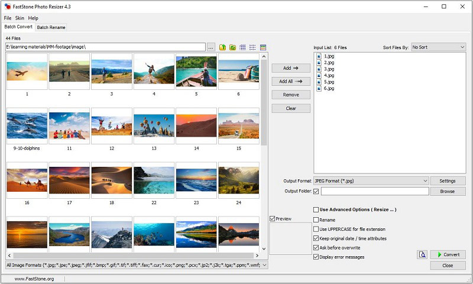Open folder browse ellipsis button
The width and height of the screenshot is (473, 284).
coord(211,47)
